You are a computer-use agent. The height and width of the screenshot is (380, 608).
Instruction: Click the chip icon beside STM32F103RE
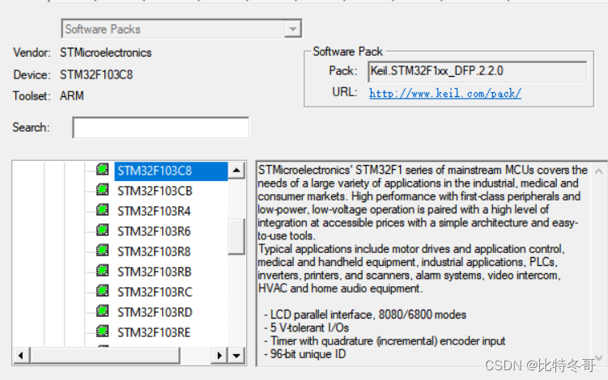102,331
